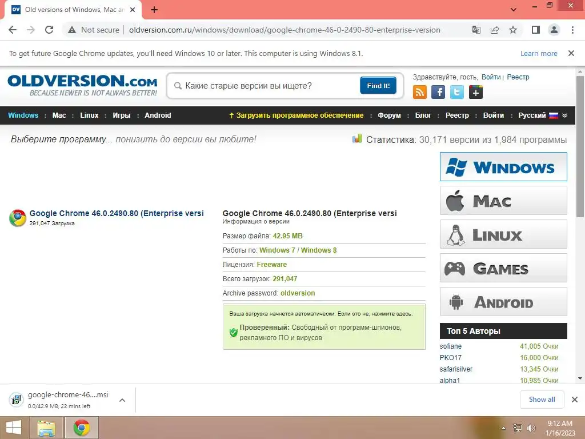Click the Windows 8 compatibility link

tap(319, 250)
